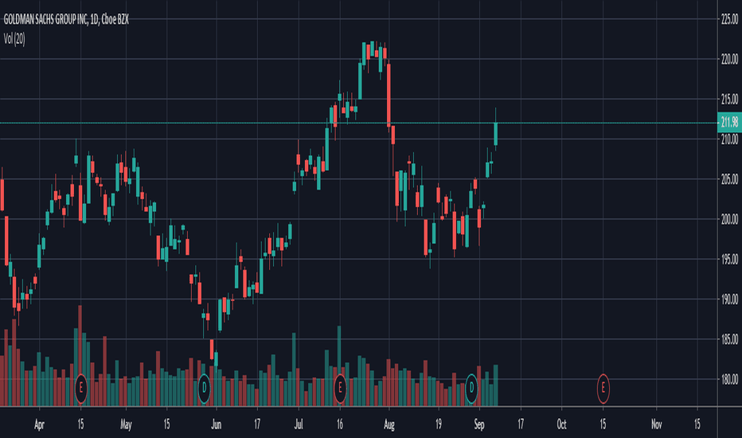Click the July 16 earnings marker E
The width and height of the screenshot is (742, 438).
pyautogui.click(x=340, y=389)
